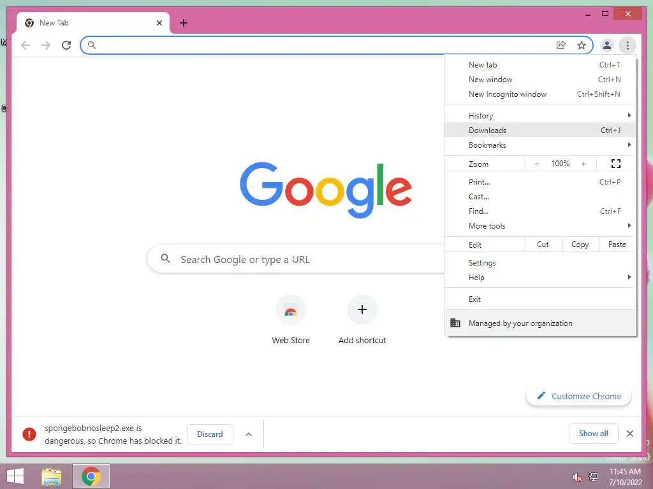Increase zoom with the plus button
The width and height of the screenshot is (653, 489).
tap(583, 164)
